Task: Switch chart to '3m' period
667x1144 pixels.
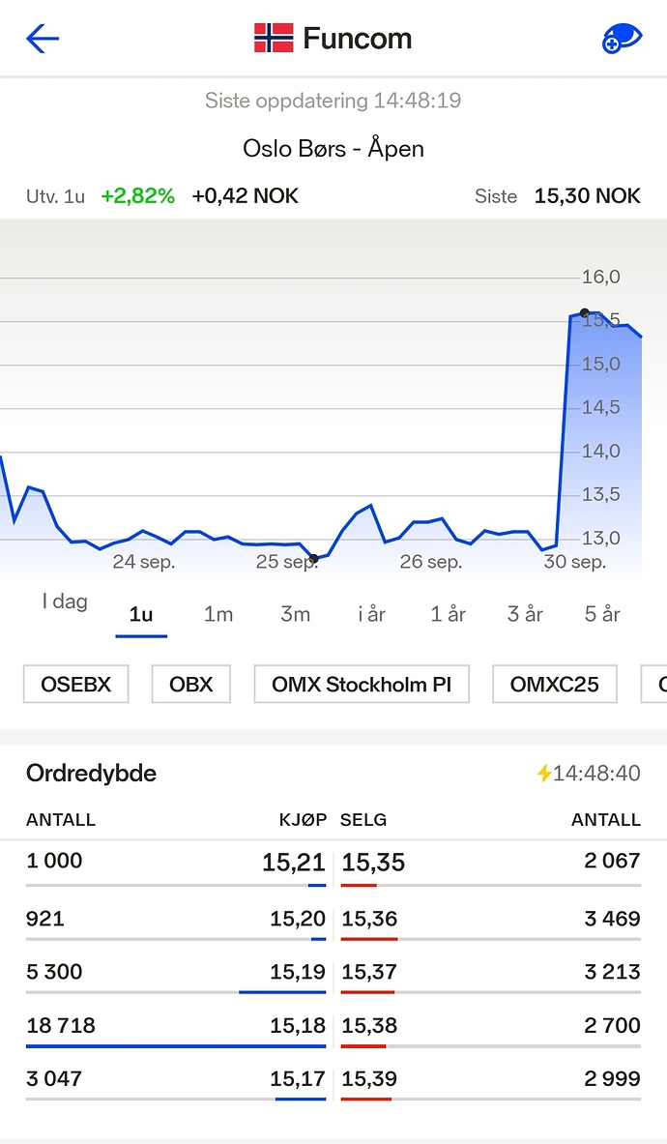Action: click(295, 614)
